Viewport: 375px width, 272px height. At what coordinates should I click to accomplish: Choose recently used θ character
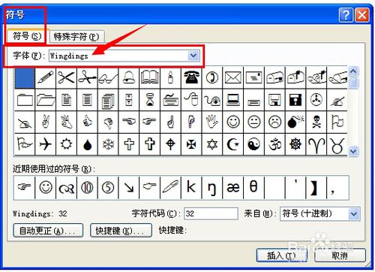pos(253,188)
